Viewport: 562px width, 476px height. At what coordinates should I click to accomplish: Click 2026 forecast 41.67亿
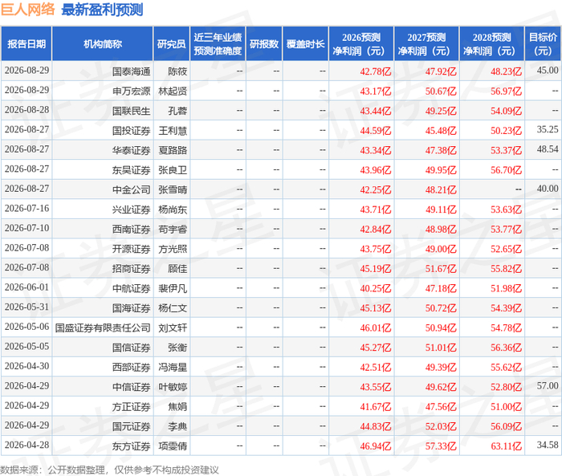[376, 406]
